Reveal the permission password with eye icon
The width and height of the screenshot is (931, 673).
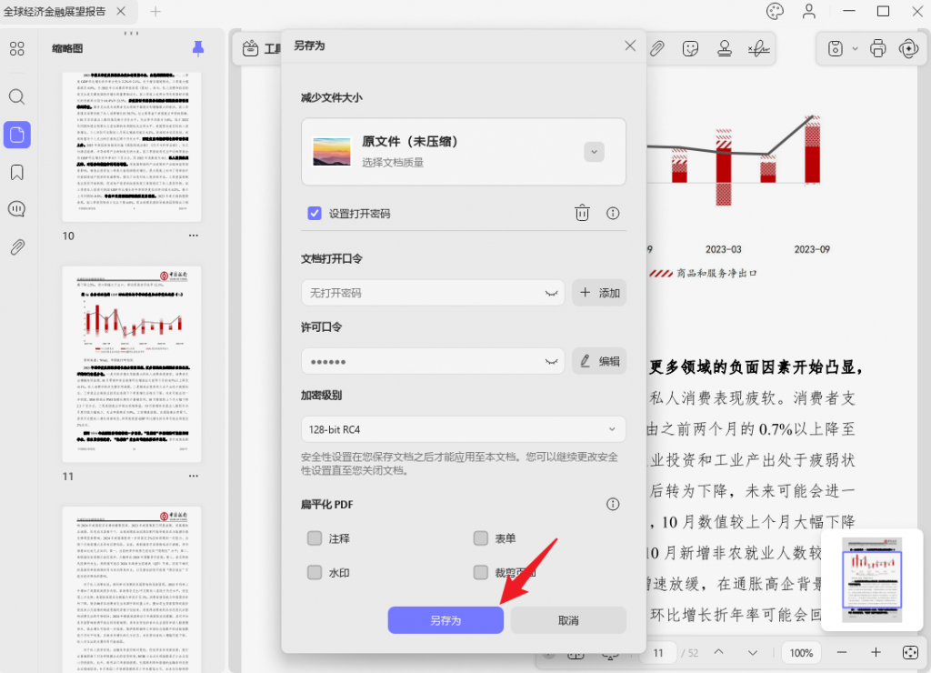click(x=552, y=361)
